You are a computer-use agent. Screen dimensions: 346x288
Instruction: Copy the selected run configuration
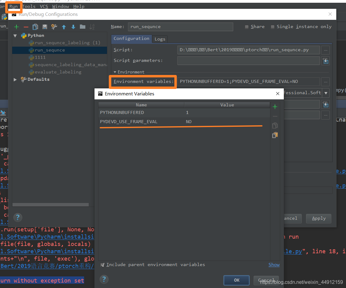click(35, 27)
